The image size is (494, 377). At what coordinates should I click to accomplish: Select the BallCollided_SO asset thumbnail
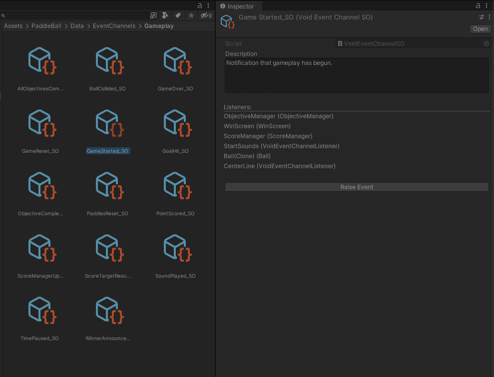pos(108,60)
